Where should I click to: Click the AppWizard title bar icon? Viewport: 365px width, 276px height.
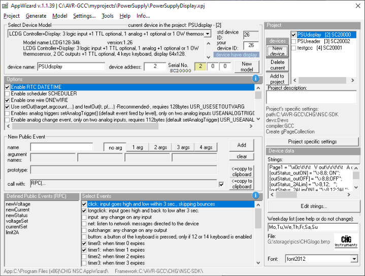5,6
